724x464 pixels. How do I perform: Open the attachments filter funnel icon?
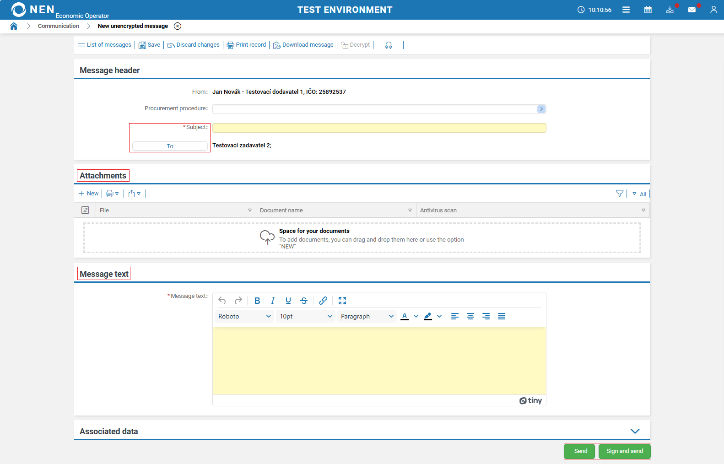619,194
